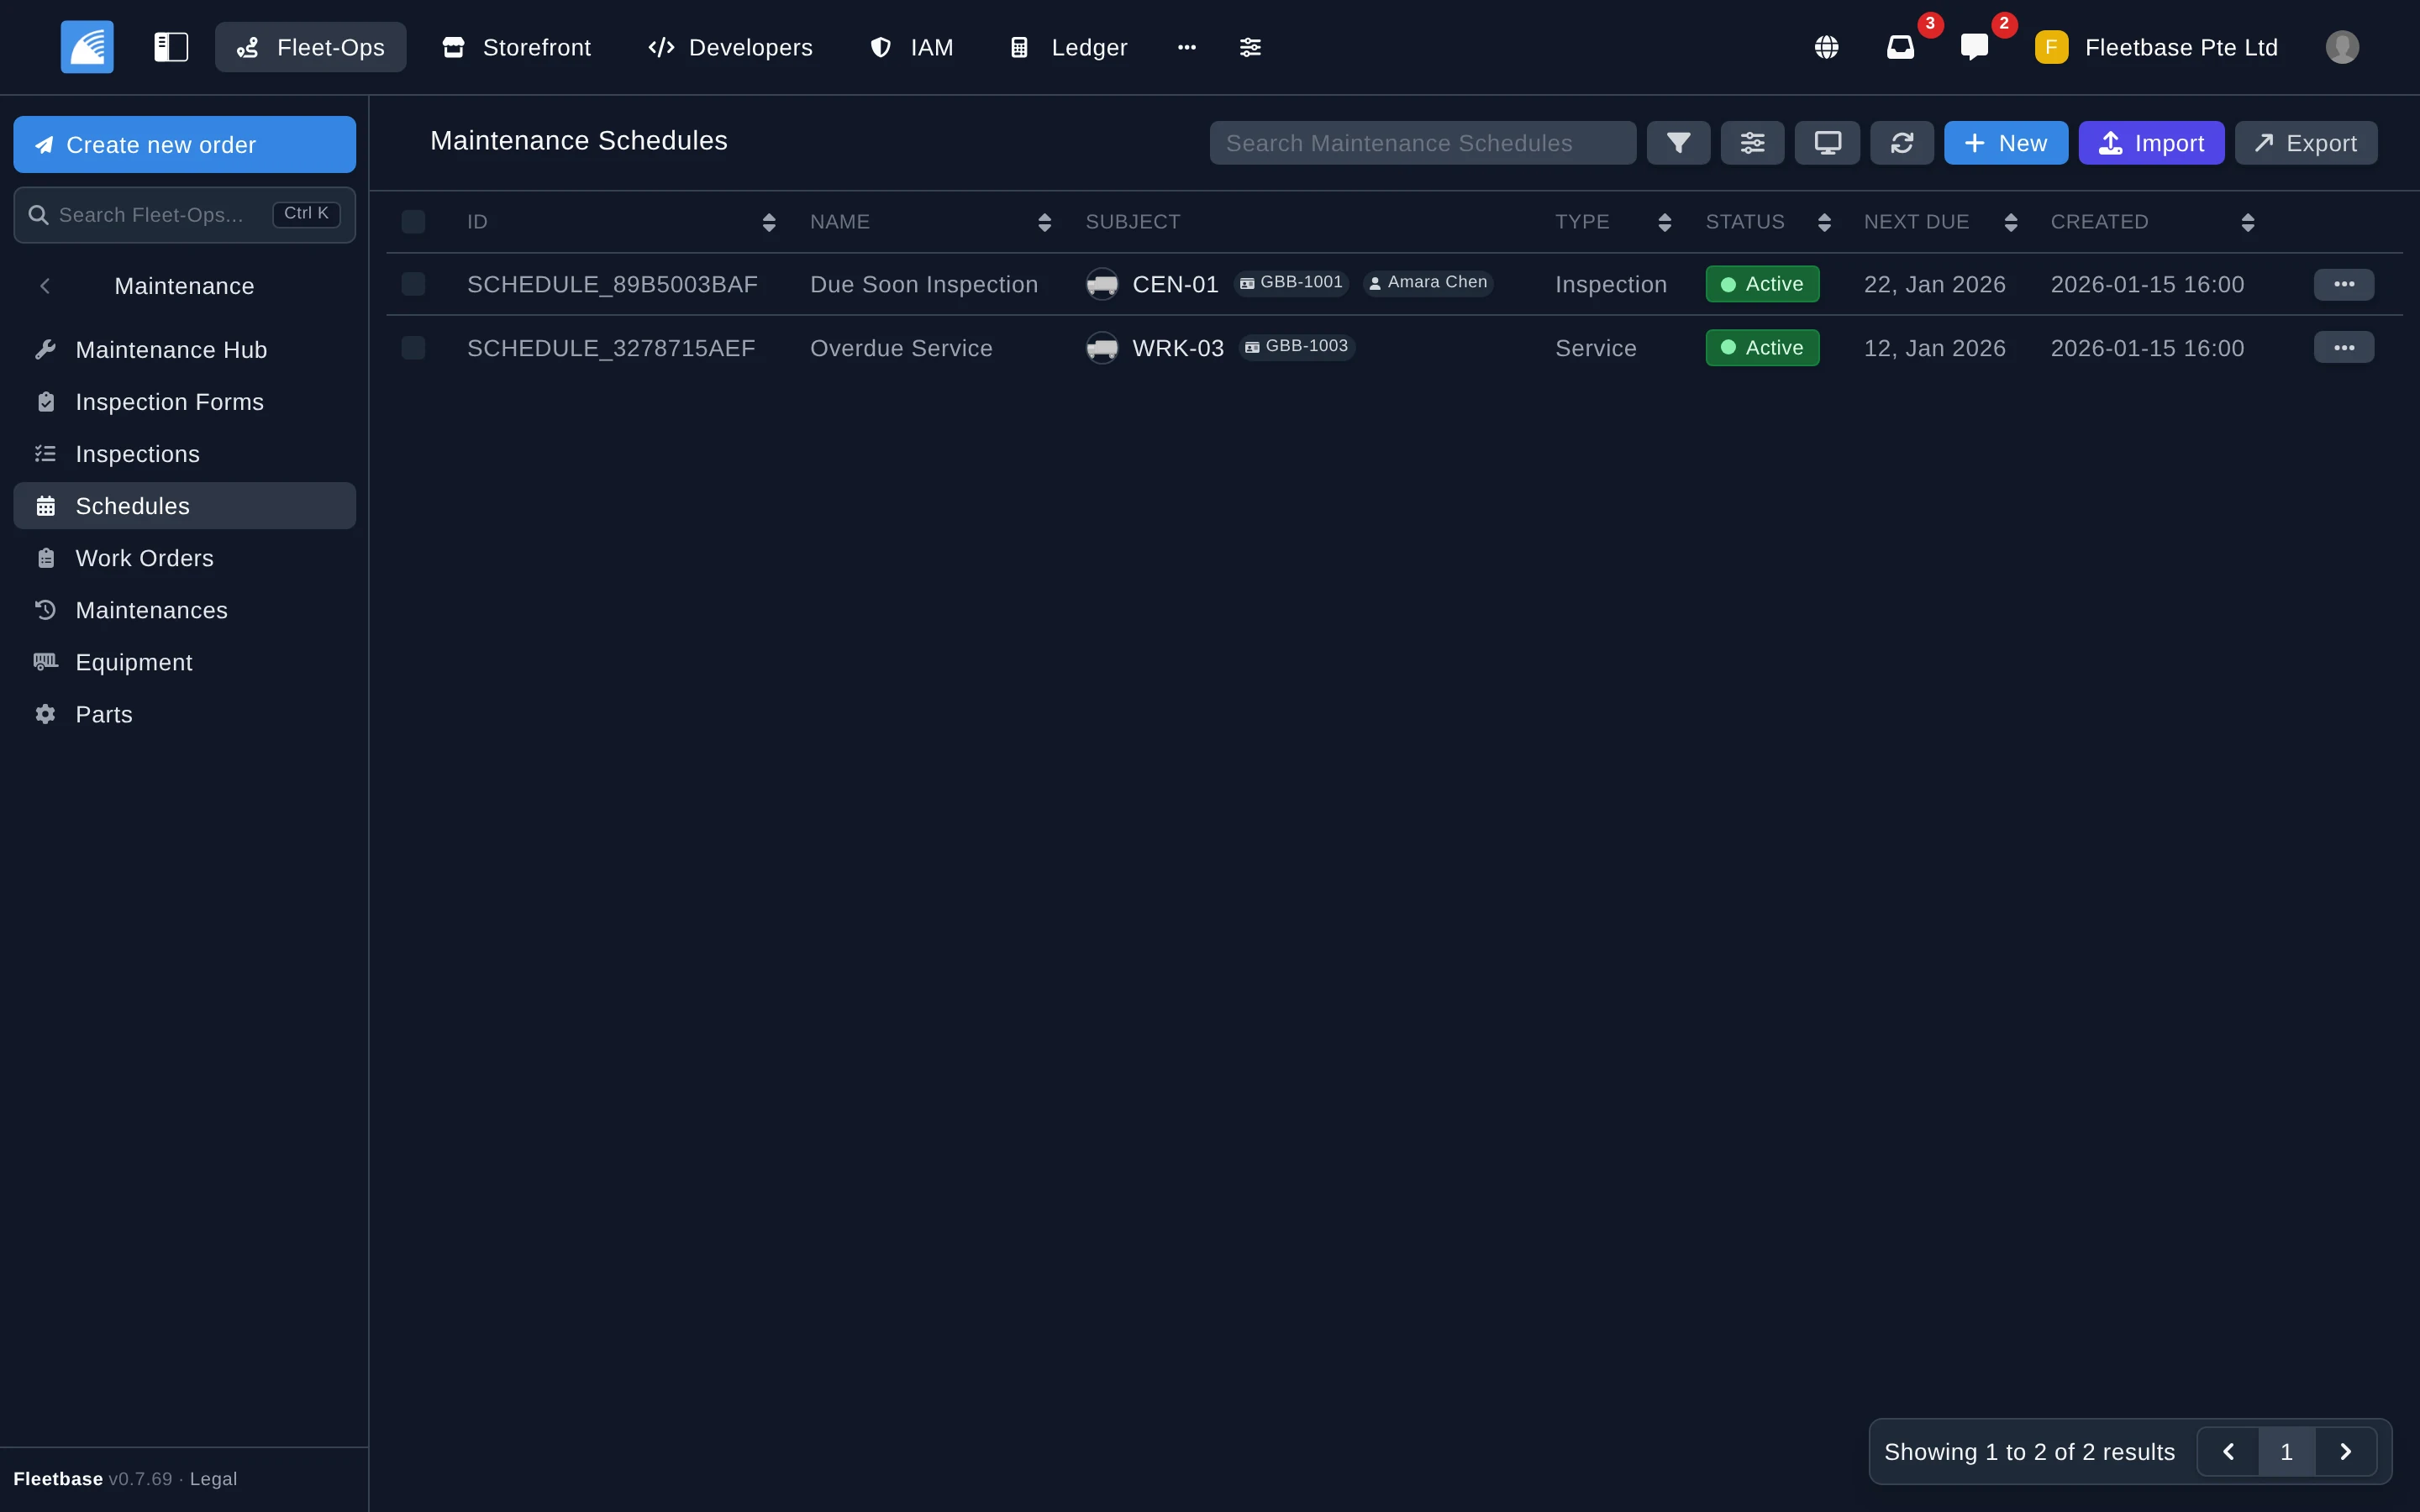Viewport: 2420px width, 1512px height.
Task: Open the top bar more extensions menu
Action: point(1186,47)
